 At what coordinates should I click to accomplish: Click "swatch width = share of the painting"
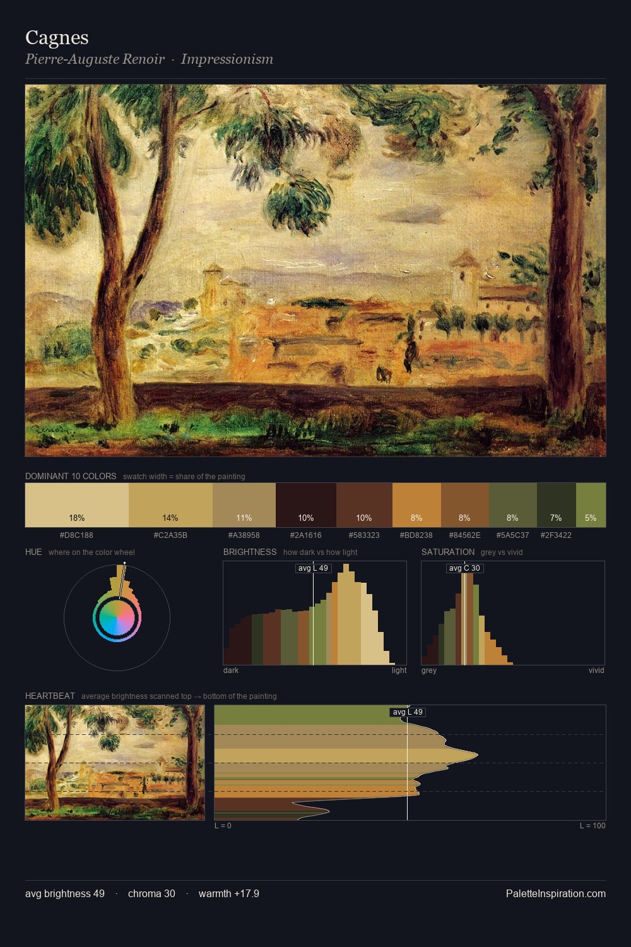click(x=184, y=477)
